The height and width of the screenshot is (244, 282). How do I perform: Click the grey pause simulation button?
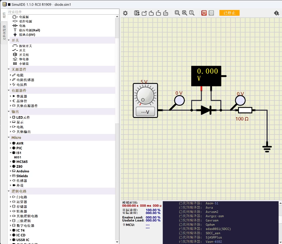pos(211,13)
